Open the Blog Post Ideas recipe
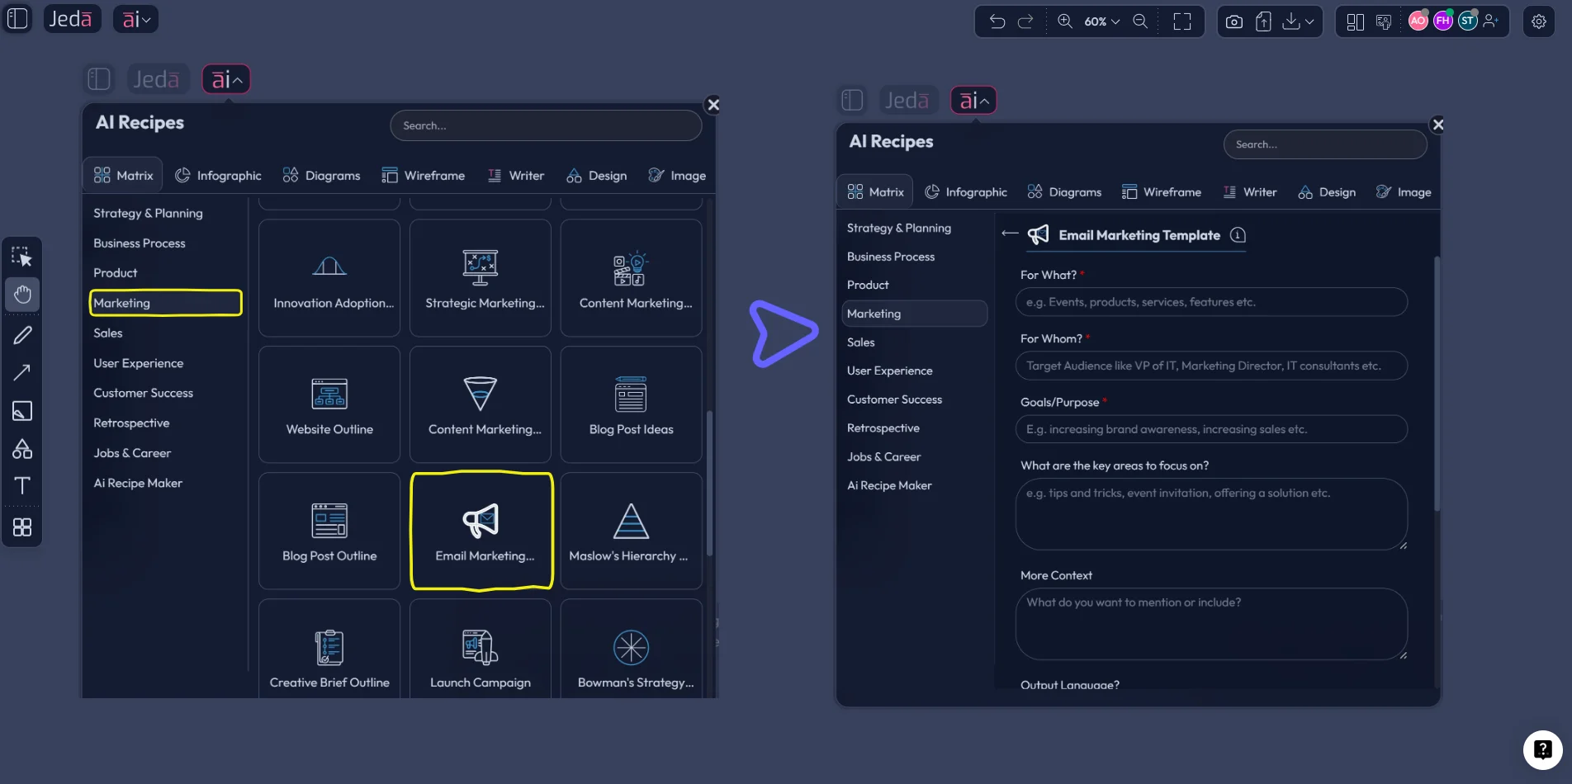The width and height of the screenshot is (1572, 784). click(x=631, y=404)
